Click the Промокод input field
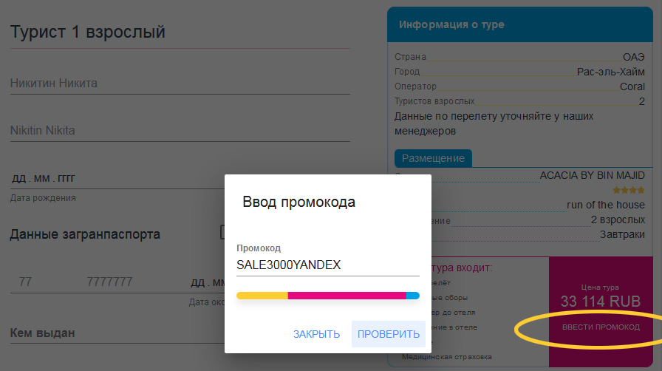 point(327,265)
